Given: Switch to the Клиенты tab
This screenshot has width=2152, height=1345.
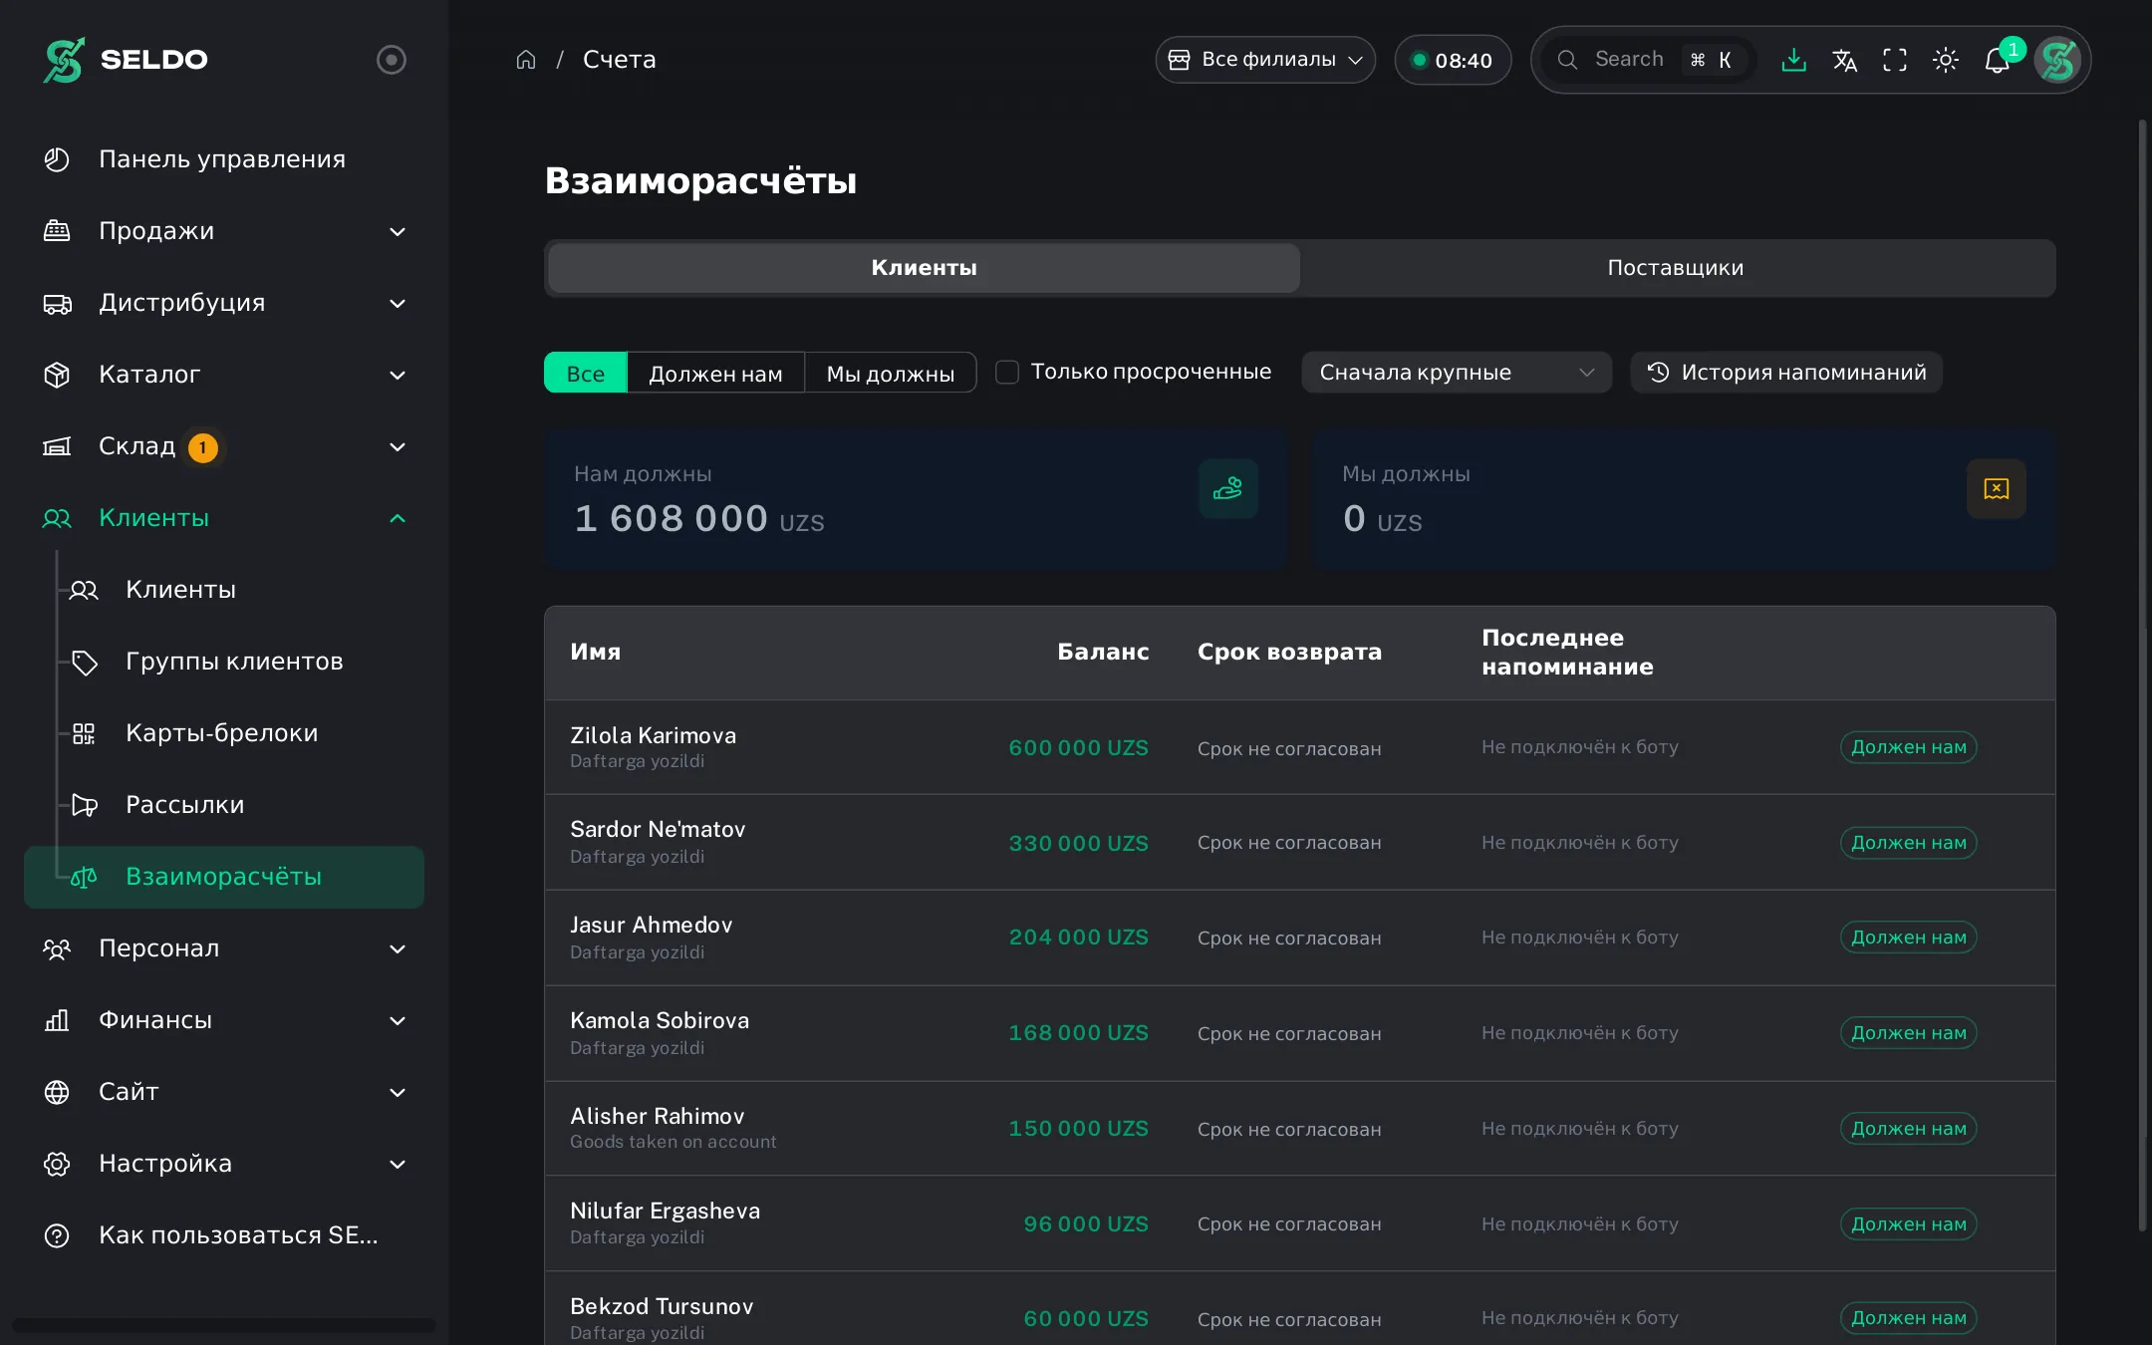Looking at the screenshot, I should pos(924,268).
